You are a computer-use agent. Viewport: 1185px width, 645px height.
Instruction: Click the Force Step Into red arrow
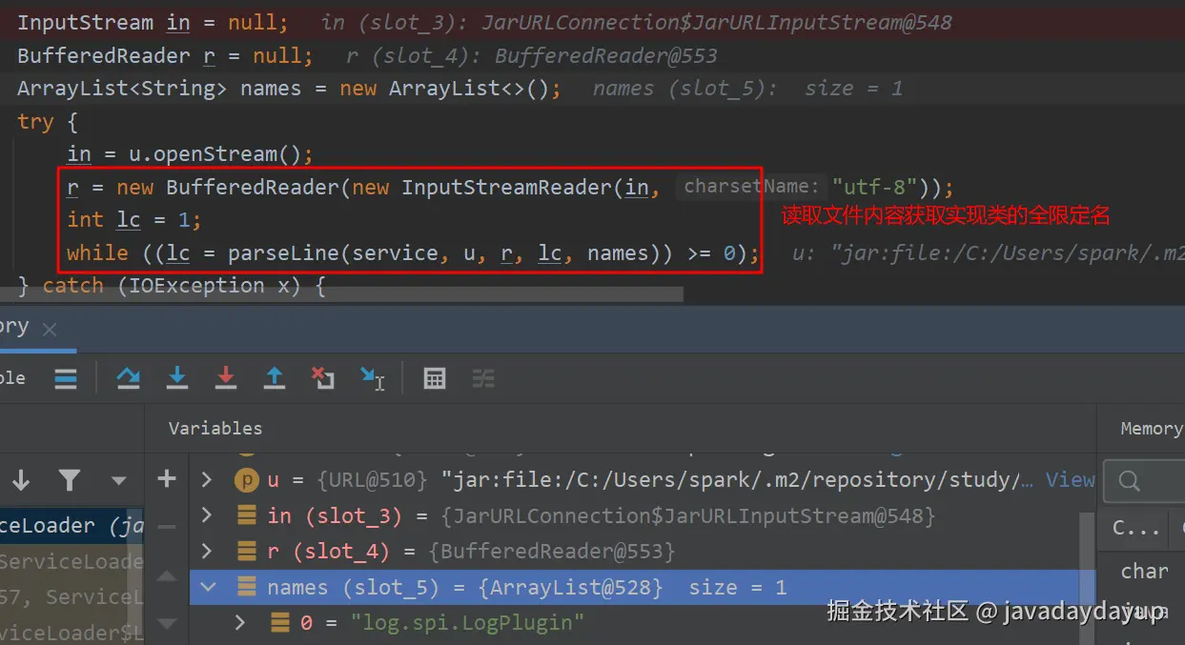click(x=226, y=378)
